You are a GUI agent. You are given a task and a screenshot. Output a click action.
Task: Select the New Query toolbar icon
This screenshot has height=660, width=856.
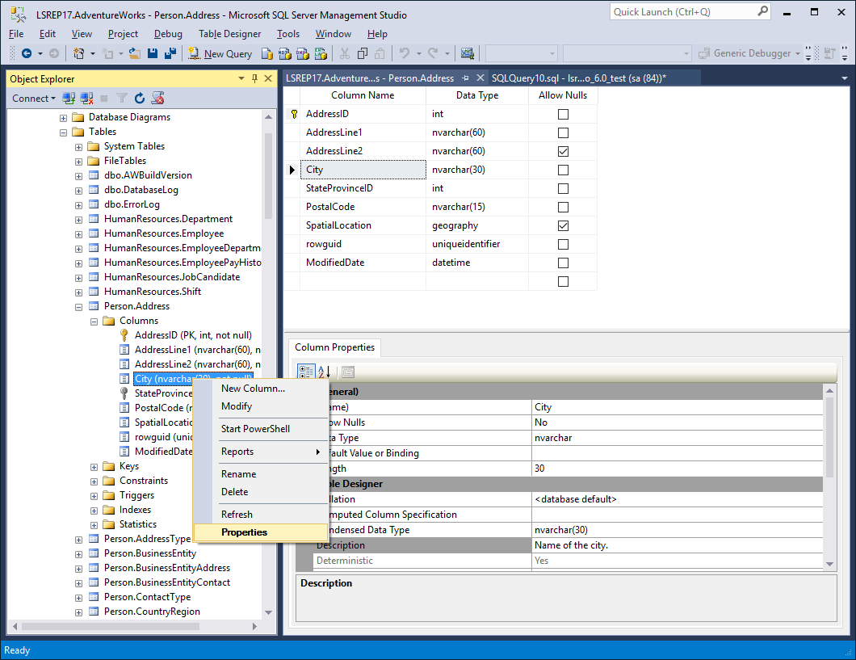coord(220,53)
